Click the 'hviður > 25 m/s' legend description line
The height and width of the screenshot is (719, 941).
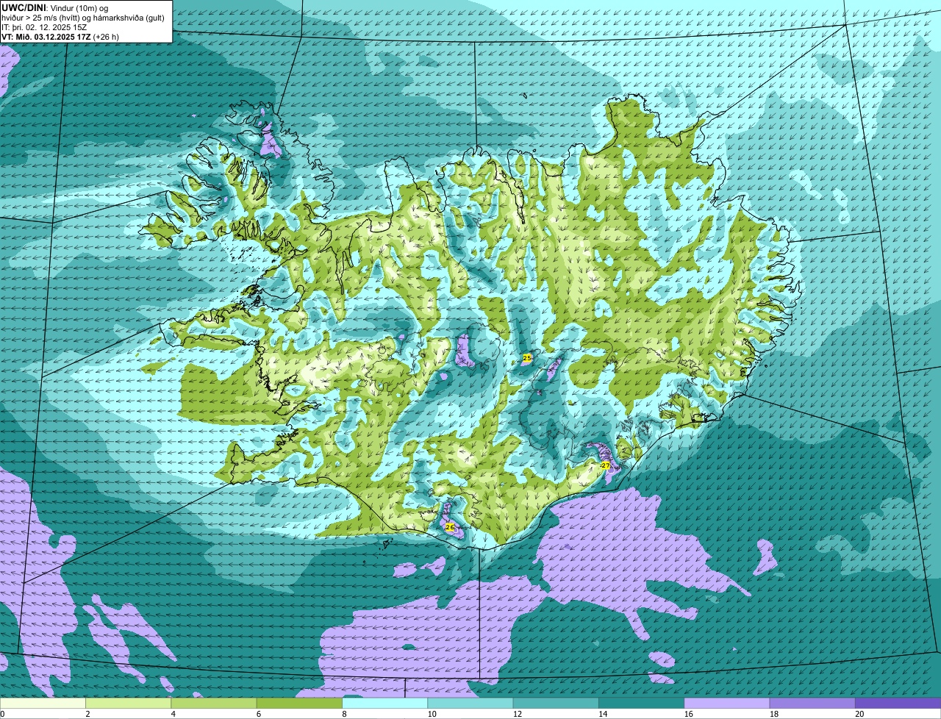click(x=82, y=18)
